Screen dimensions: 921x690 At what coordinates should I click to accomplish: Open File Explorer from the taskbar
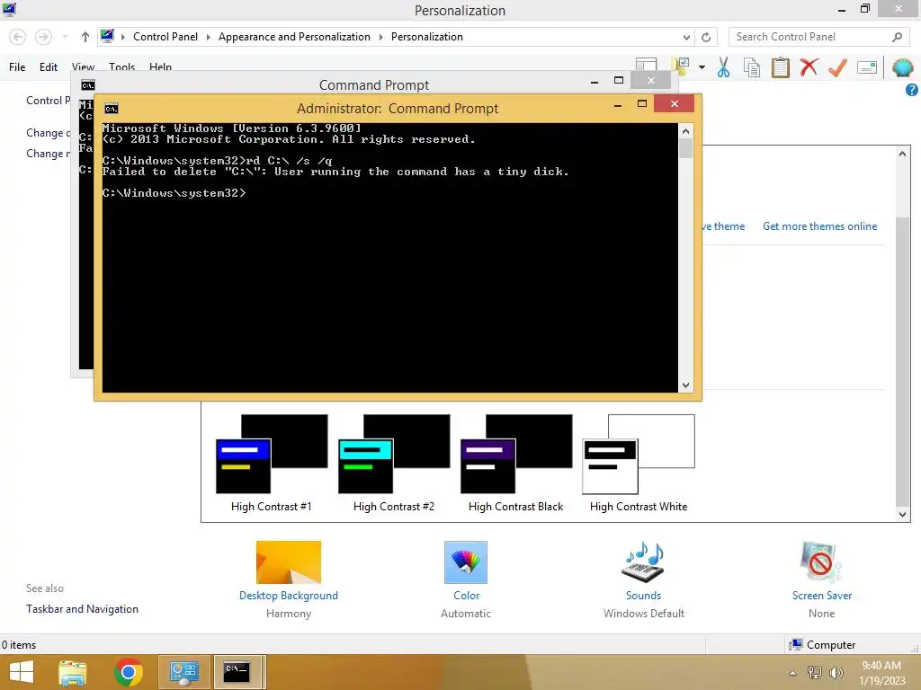(73, 673)
